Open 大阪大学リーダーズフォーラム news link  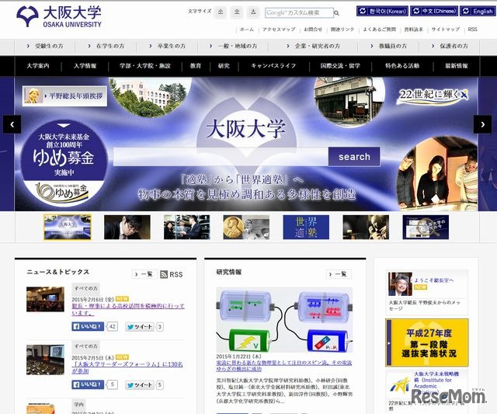pyautogui.click(x=127, y=367)
